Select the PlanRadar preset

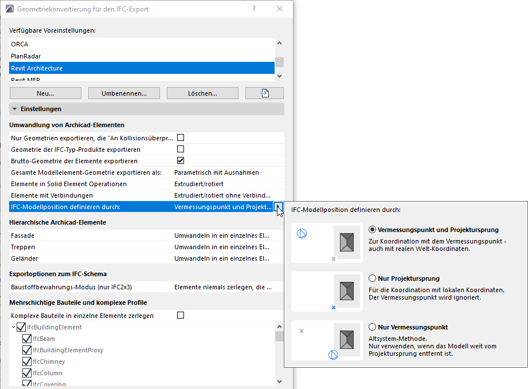point(142,56)
